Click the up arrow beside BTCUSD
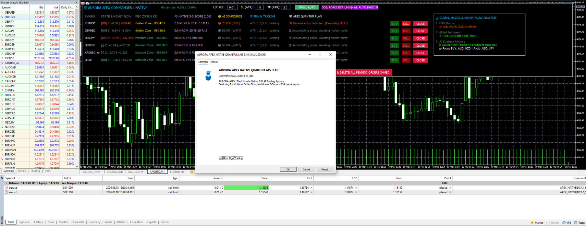Screen dimensions: 586x226 click(x=2, y=58)
